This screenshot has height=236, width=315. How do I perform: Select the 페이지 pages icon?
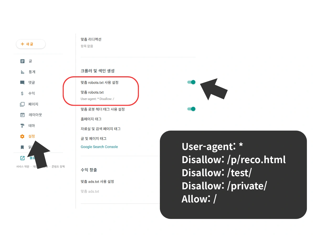pos(22,104)
